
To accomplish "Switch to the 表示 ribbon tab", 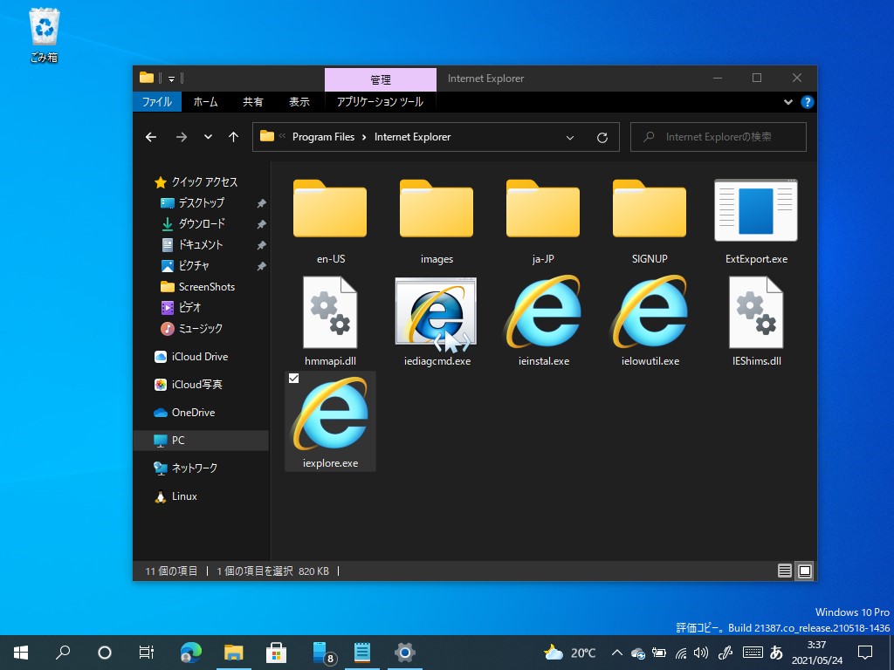I will point(299,101).
